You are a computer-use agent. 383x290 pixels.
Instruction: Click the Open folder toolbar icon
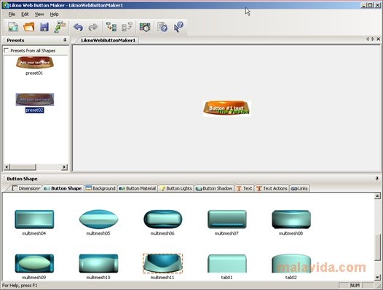point(29,27)
